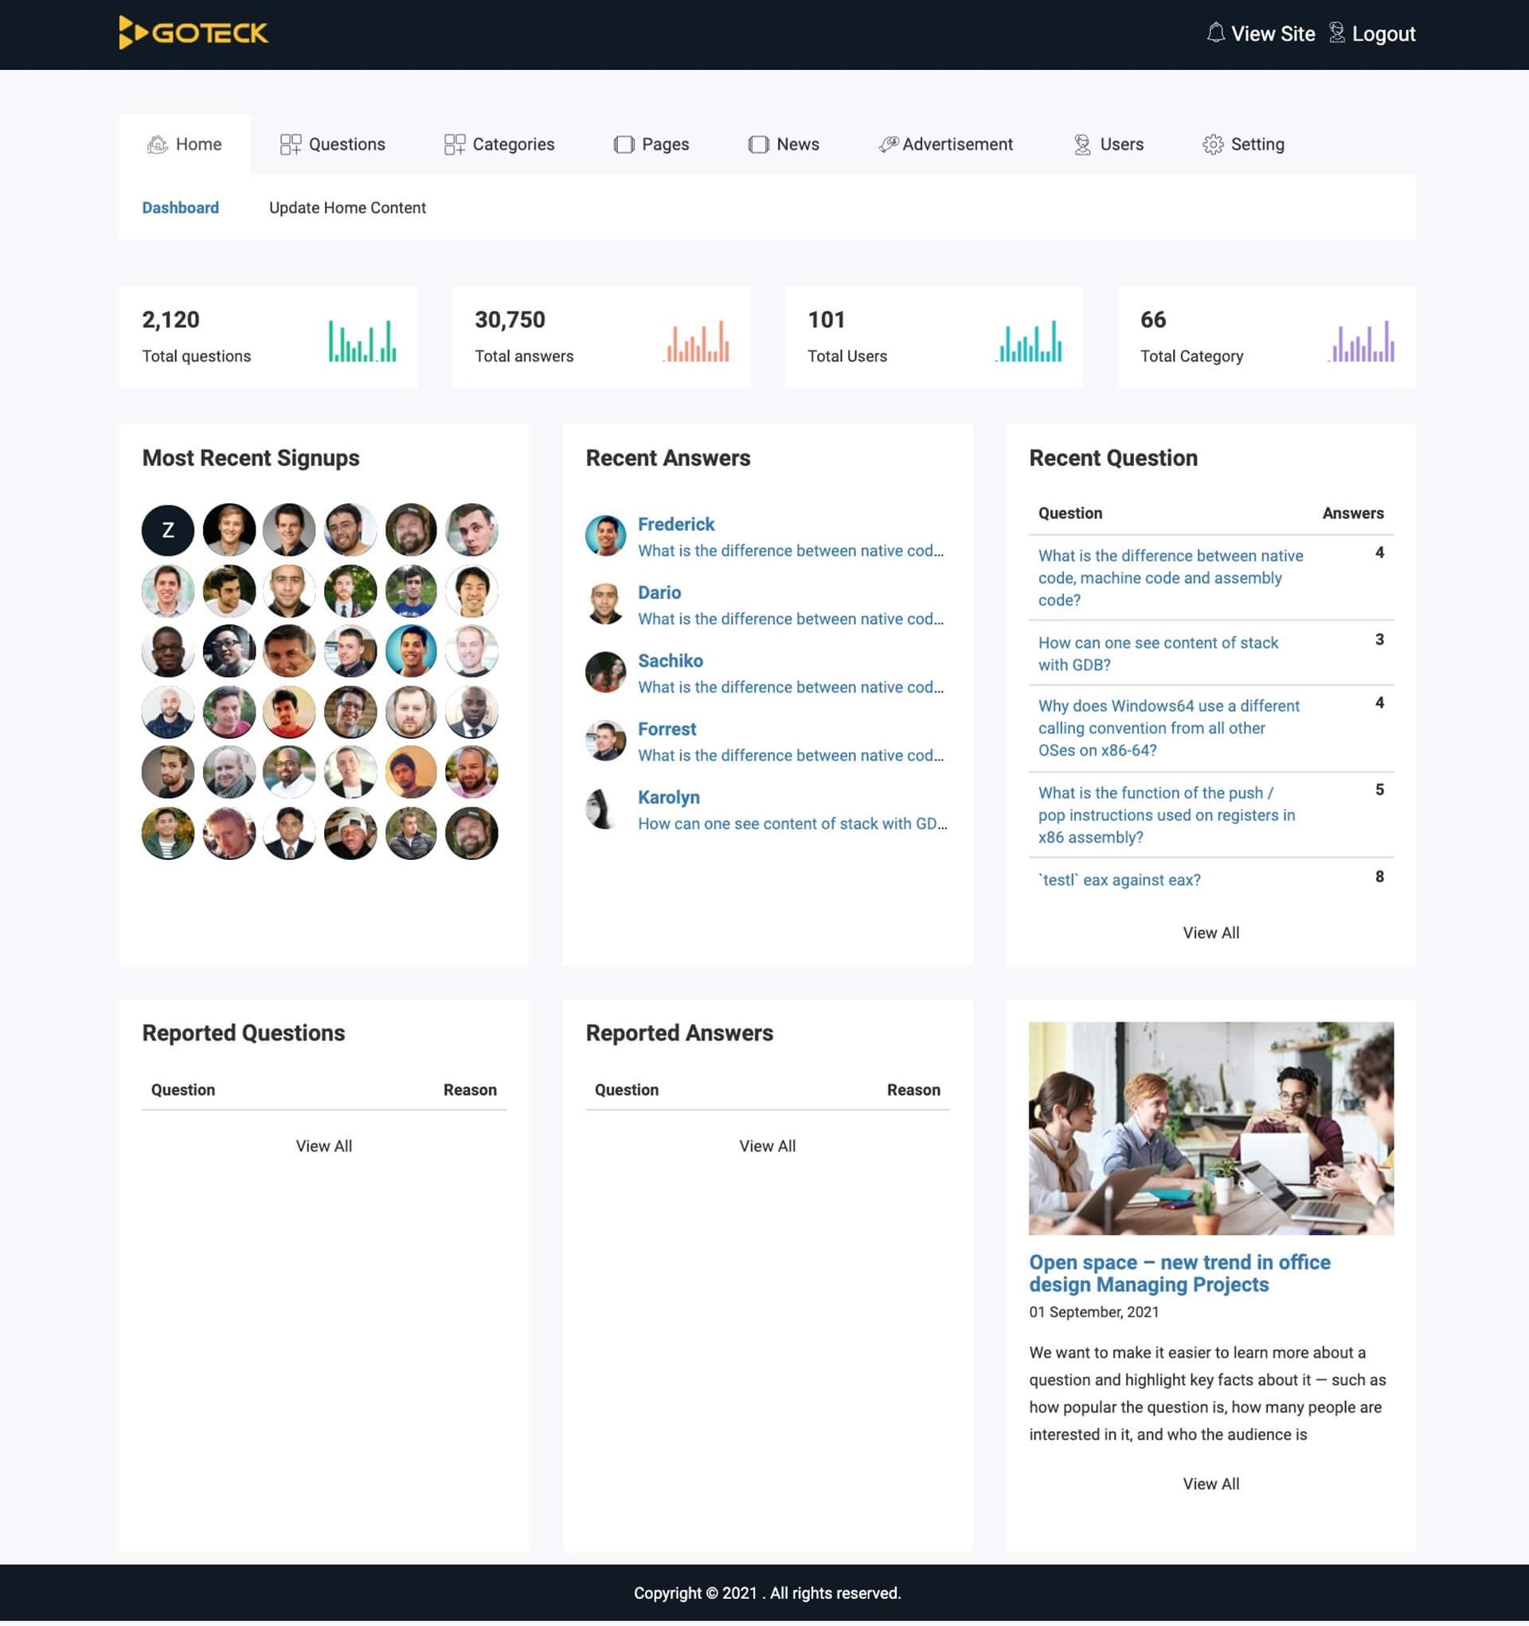
Task: Click the notification bell next to View Site
Action: point(1216,33)
